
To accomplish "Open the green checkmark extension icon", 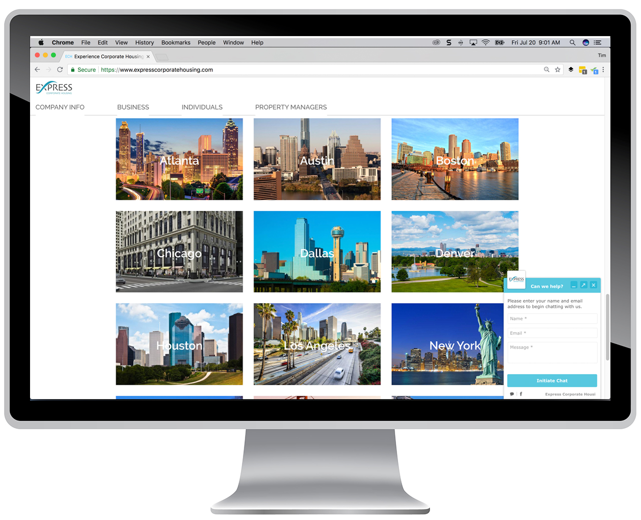I will pyautogui.click(x=594, y=70).
